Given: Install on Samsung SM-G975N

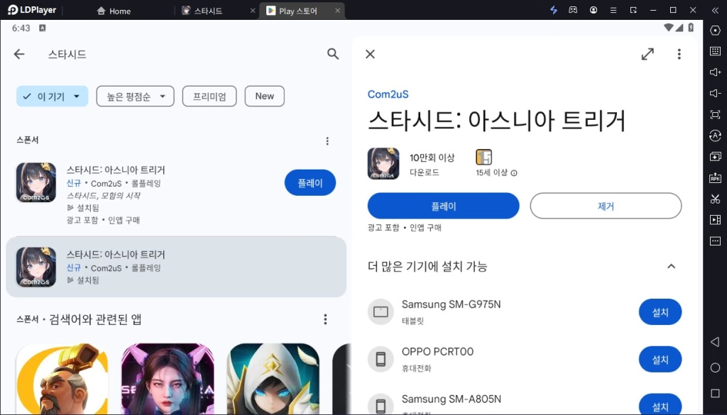Looking at the screenshot, I should (660, 312).
